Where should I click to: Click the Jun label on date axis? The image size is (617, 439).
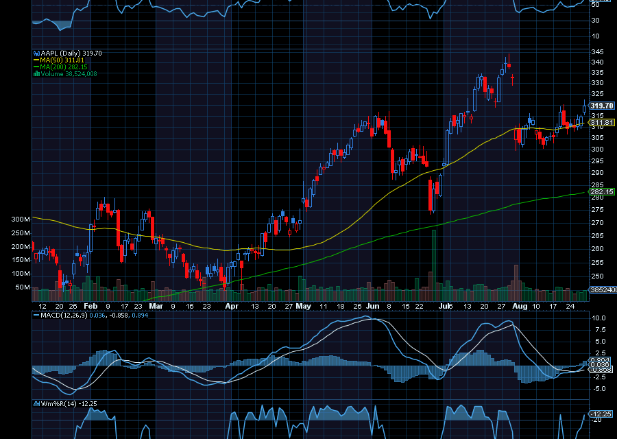click(x=373, y=306)
